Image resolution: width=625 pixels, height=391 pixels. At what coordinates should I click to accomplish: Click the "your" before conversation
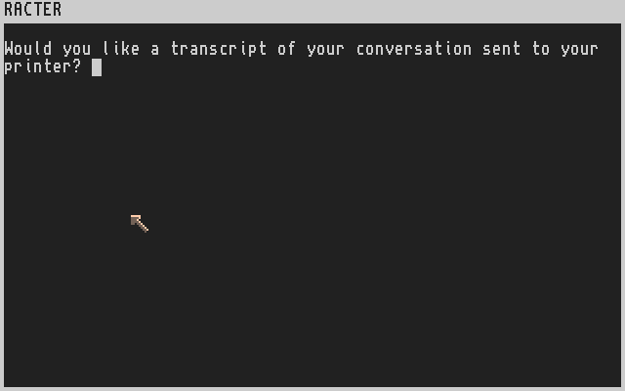(x=325, y=50)
